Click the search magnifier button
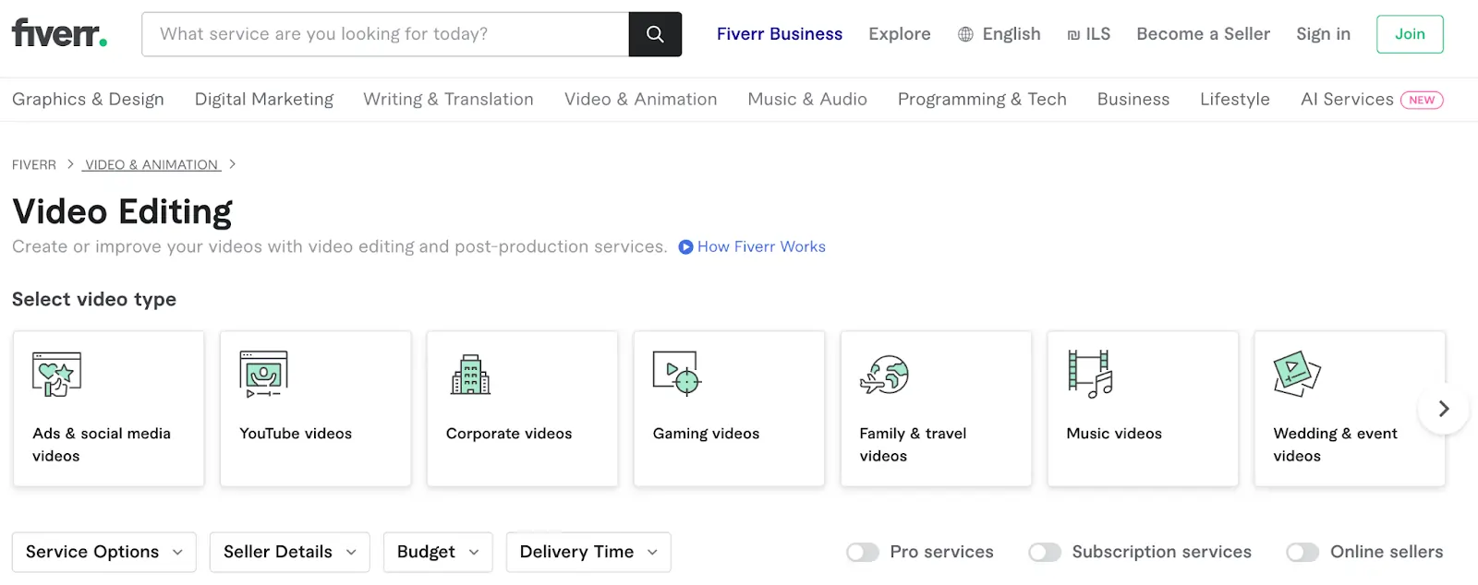 coord(655,34)
